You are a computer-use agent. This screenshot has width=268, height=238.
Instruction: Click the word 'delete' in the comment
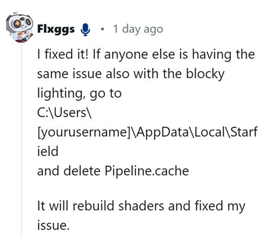(x=82, y=171)
